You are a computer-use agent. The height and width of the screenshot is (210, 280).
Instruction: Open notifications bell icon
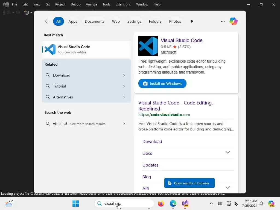[x=261, y=203]
